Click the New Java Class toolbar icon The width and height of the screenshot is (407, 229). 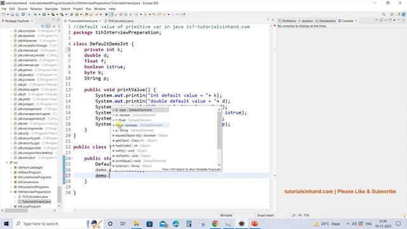pos(77,15)
